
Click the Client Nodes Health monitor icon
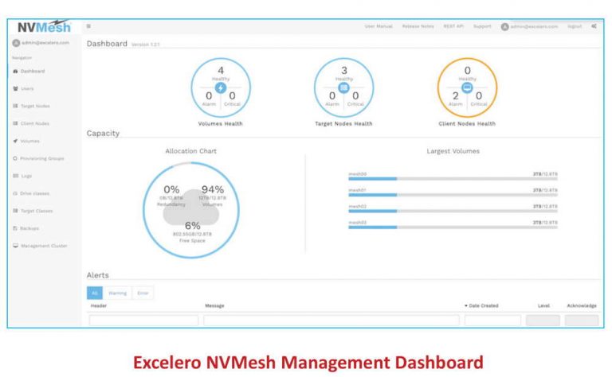(467, 87)
